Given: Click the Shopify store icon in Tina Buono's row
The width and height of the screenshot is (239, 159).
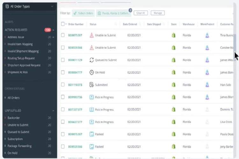Looking at the screenshot, I should pos(173,35).
